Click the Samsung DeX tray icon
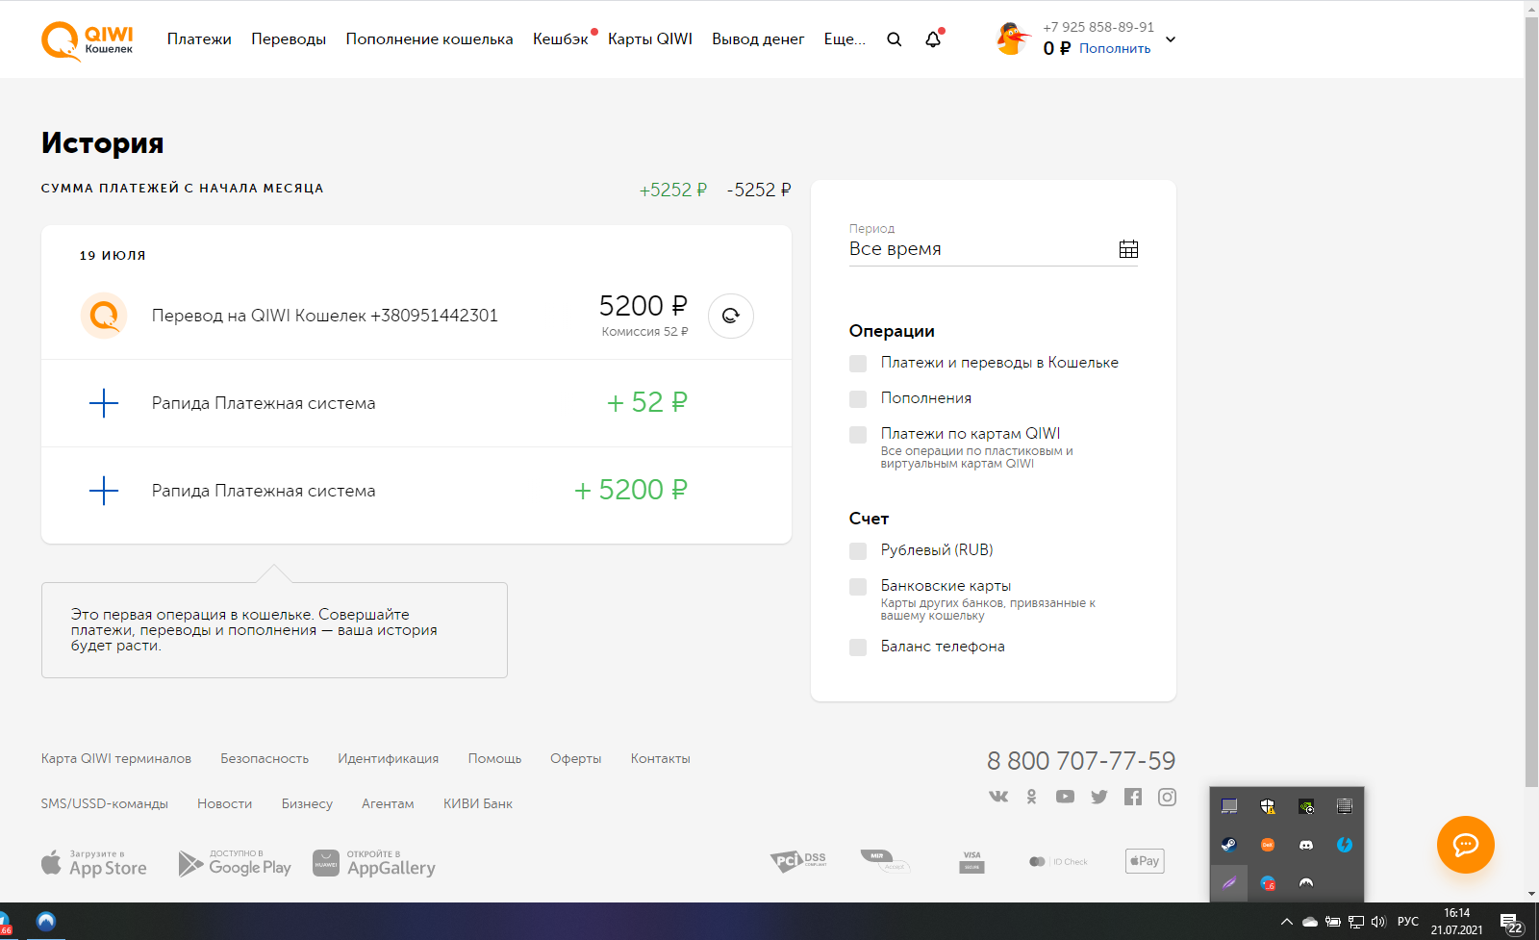The image size is (1539, 940). [1268, 845]
